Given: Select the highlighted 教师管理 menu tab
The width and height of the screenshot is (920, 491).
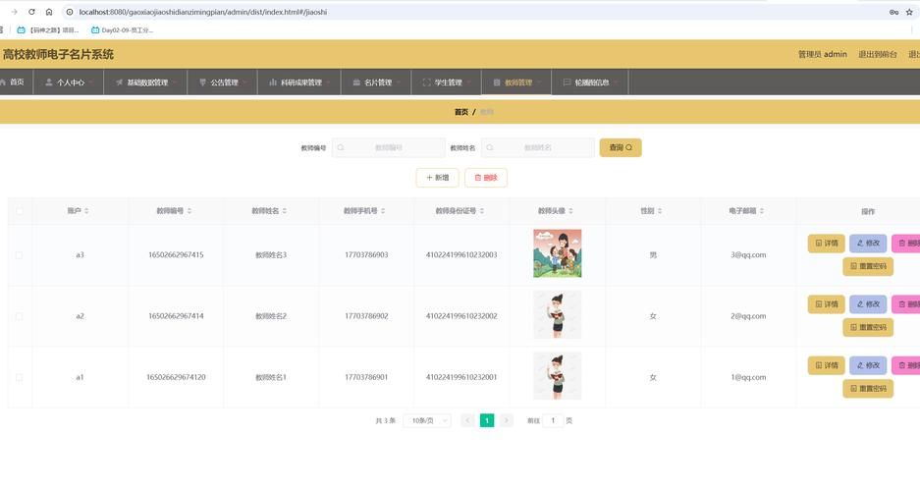Looking at the screenshot, I should point(516,82).
